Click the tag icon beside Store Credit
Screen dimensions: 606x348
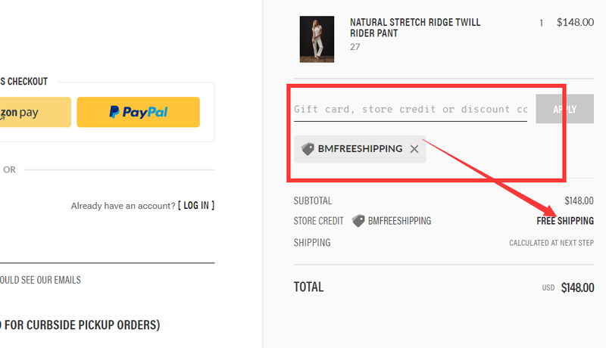358,221
